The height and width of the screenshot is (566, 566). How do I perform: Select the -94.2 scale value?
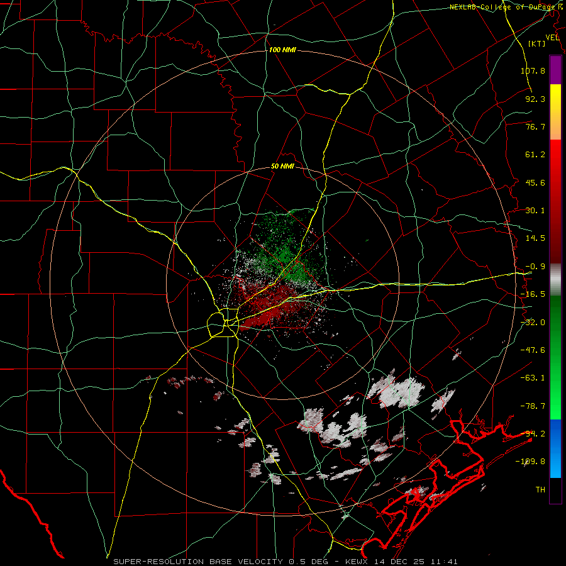coord(533,434)
